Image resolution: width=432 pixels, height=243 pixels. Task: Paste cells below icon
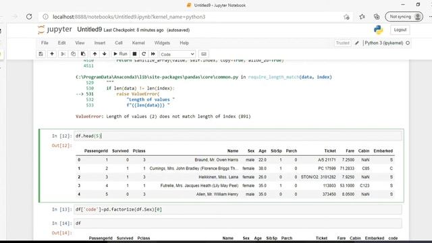(x=83, y=54)
